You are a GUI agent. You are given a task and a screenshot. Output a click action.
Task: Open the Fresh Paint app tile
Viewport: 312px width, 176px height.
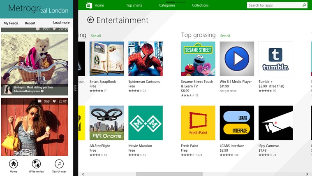198,123
